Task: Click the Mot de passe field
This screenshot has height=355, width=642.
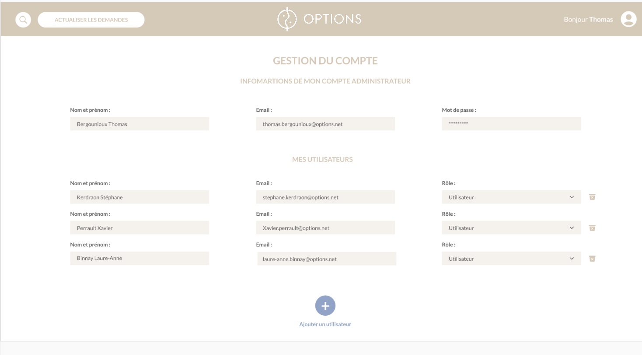Action: coord(511,124)
